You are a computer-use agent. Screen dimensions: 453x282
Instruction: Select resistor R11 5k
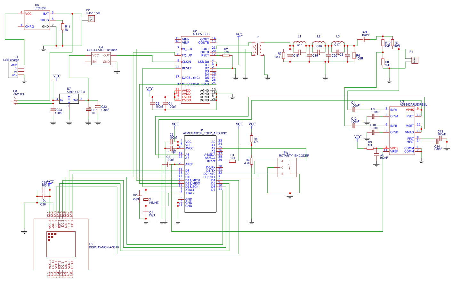[x=63, y=27]
